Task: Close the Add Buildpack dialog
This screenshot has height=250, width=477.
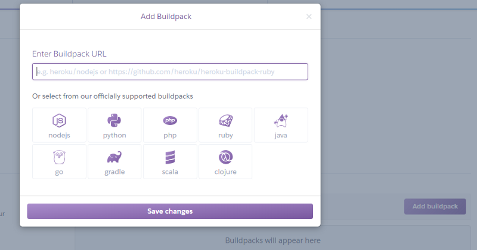Action: point(309,17)
